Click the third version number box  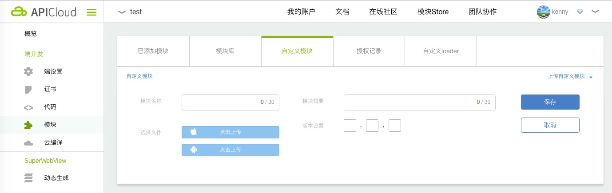395,126
